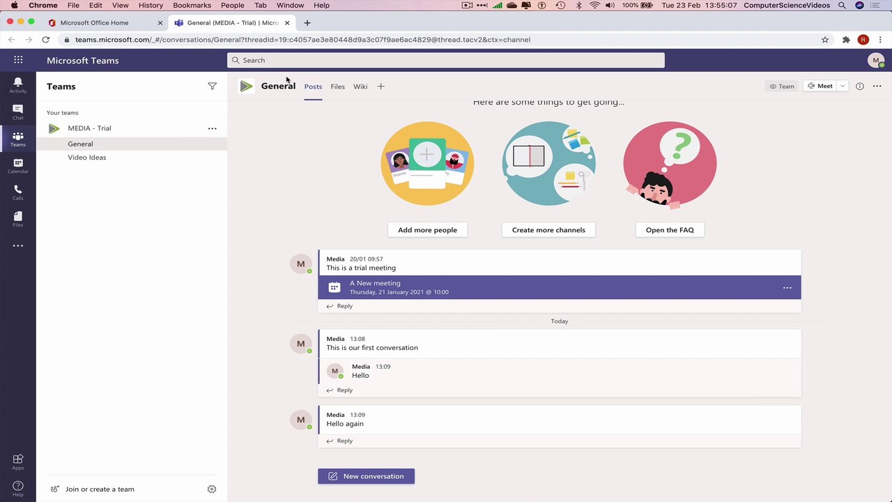Reply to the first conversation thread

click(339, 390)
